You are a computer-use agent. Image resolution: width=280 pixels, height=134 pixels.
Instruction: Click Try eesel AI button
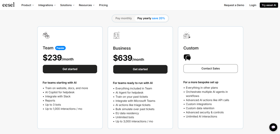coord(269,5)
